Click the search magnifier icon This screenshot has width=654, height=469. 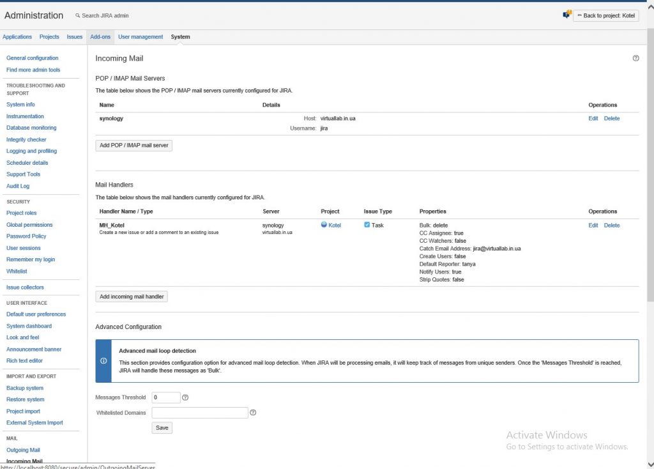tap(77, 15)
